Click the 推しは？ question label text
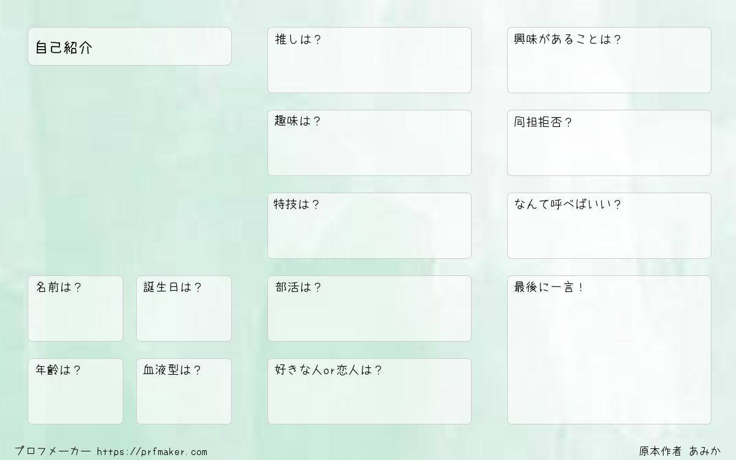 coord(299,40)
